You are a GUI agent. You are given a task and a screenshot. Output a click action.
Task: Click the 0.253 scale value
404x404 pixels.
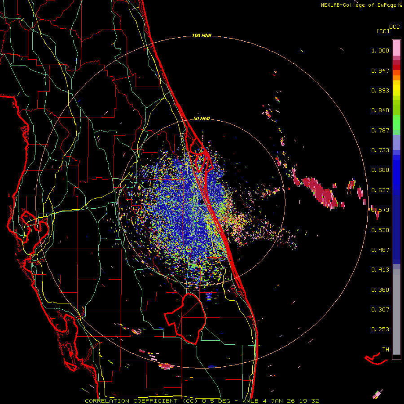(380, 329)
